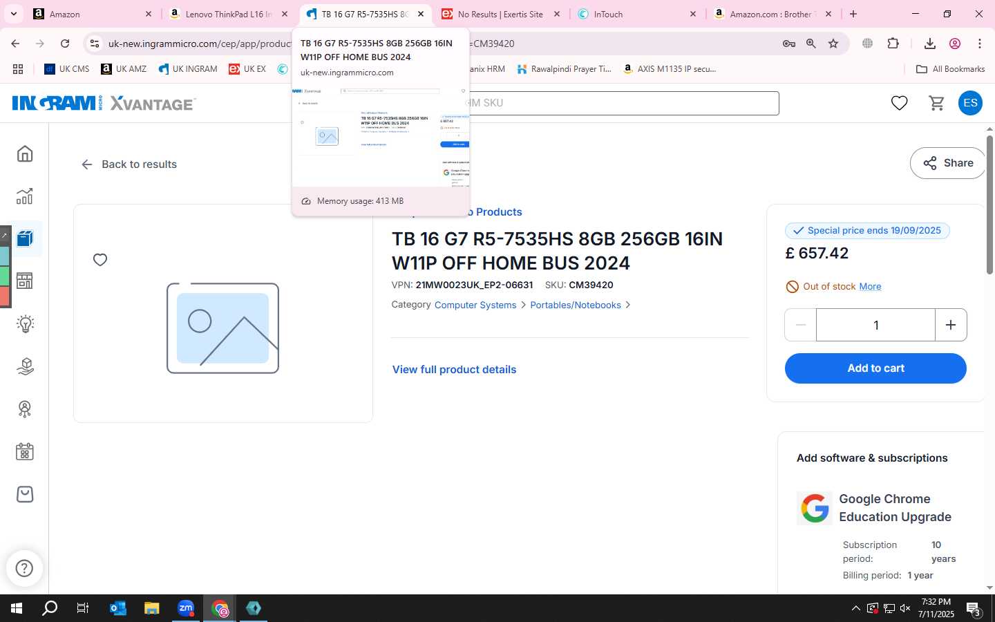Click the product image placeholder
This screenshot has height=622, width=995.
click(x=222, y=328)
